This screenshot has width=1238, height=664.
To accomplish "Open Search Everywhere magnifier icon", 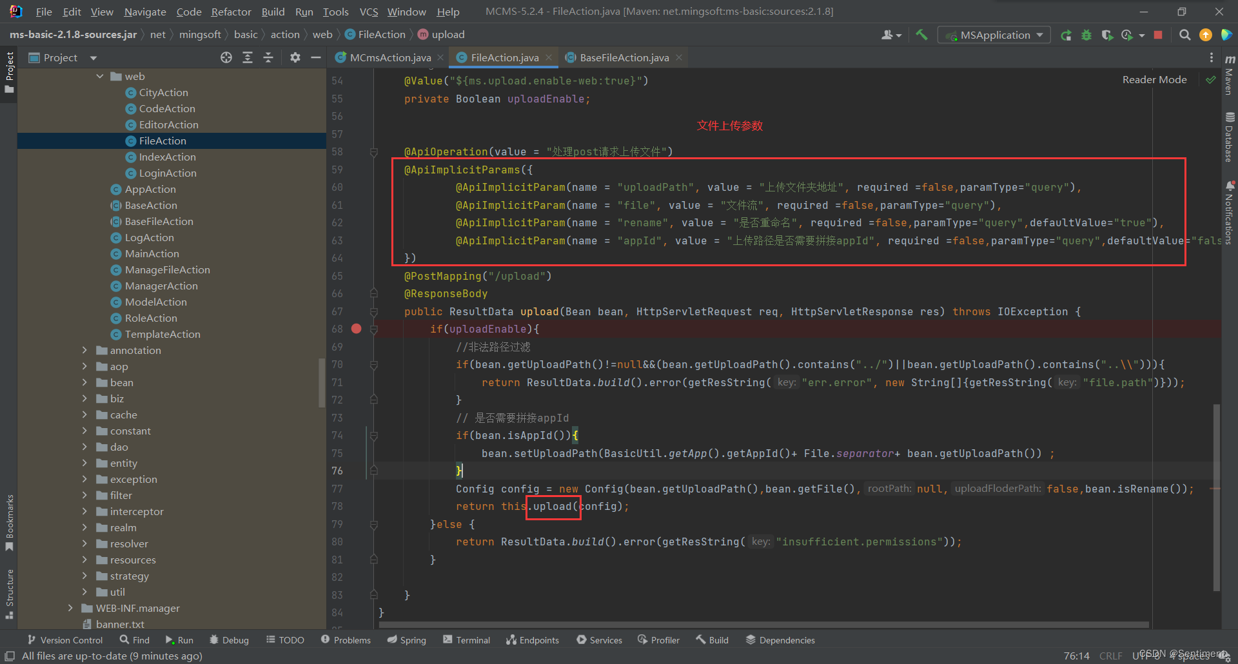I will [1184, 35].
